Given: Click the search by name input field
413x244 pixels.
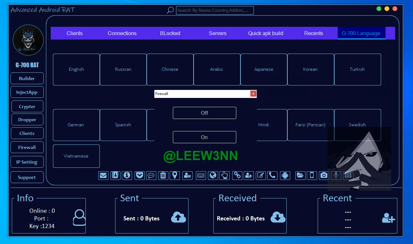Looking at the screenshot, I should 215,11.
